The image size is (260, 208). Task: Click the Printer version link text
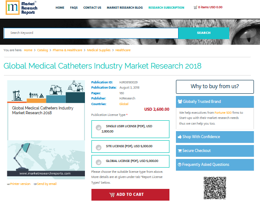[x=20, y=184]
